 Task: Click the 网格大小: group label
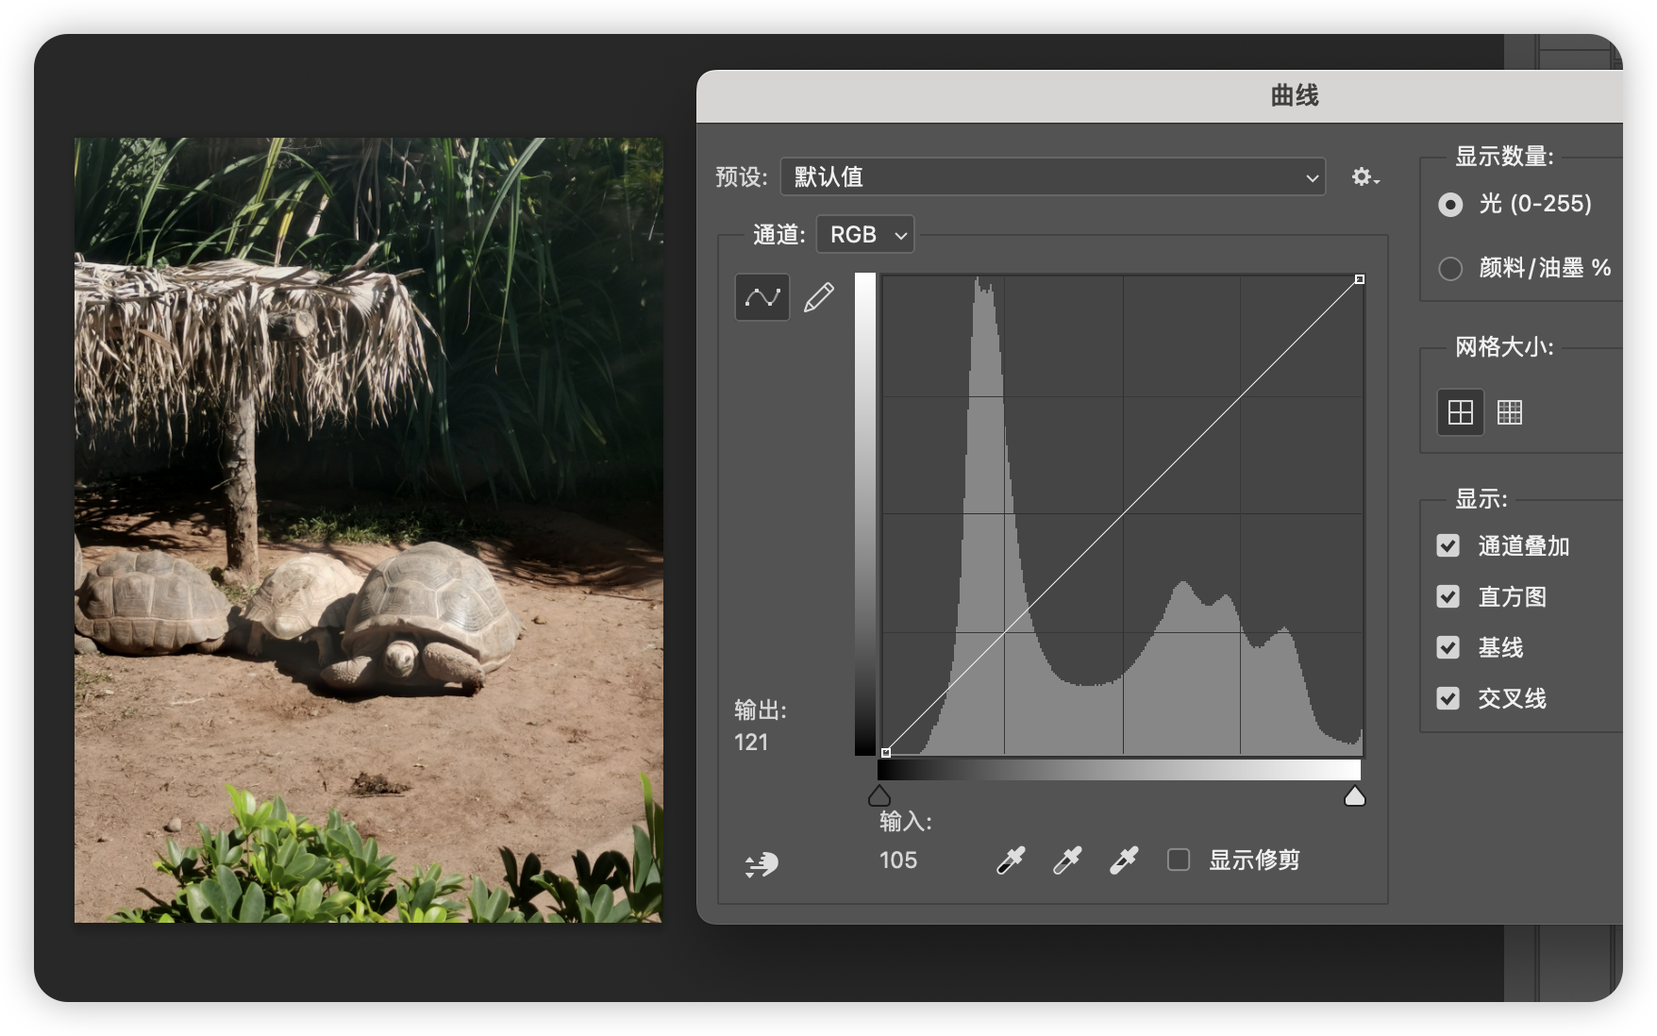1504,347
